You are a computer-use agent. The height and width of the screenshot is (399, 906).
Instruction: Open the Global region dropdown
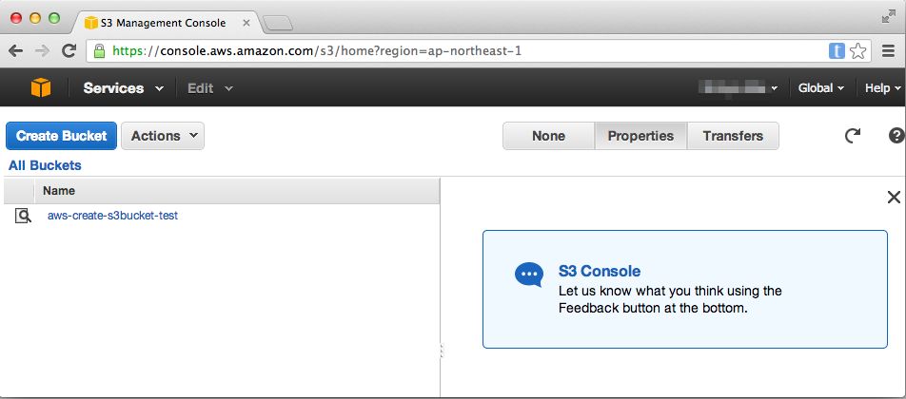[820, 88]
